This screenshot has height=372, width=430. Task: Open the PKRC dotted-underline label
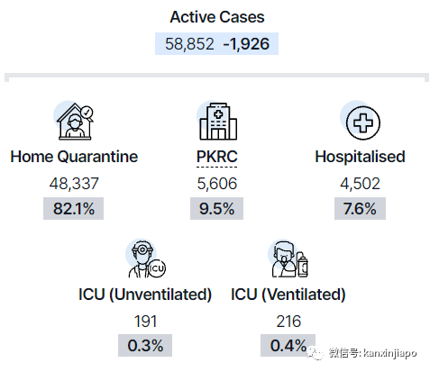pyautogui.click(x=217, y=157)
